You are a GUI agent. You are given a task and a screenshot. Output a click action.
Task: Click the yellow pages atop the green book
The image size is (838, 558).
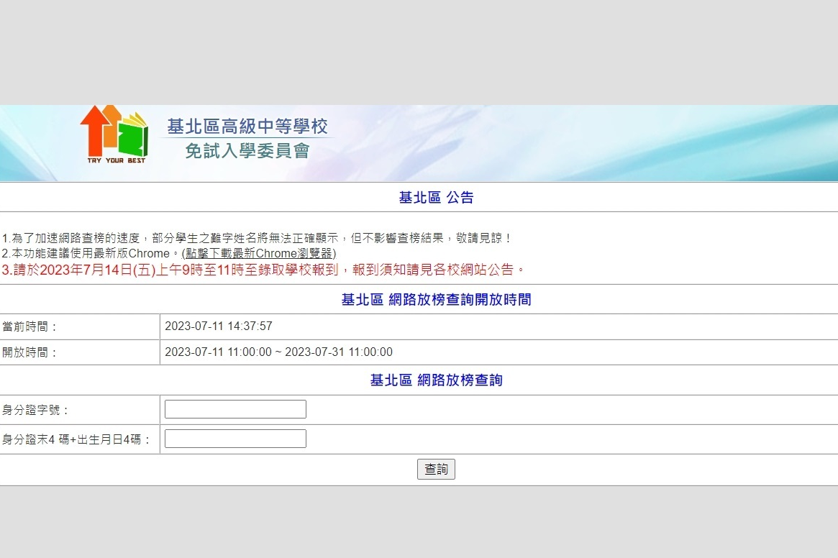(135, 119)
